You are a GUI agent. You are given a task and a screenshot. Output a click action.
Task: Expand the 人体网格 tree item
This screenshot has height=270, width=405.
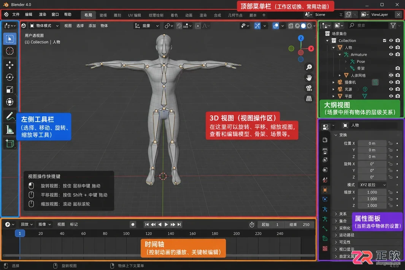click(340, 75)
